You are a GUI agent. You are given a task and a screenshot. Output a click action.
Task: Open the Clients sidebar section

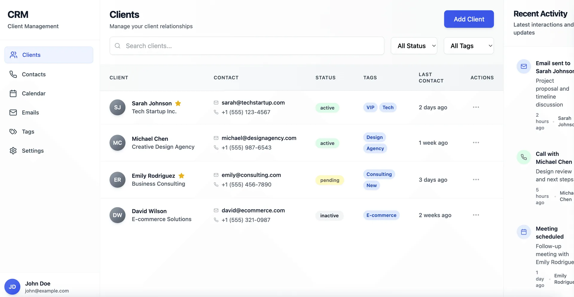(x=49, y=55)
